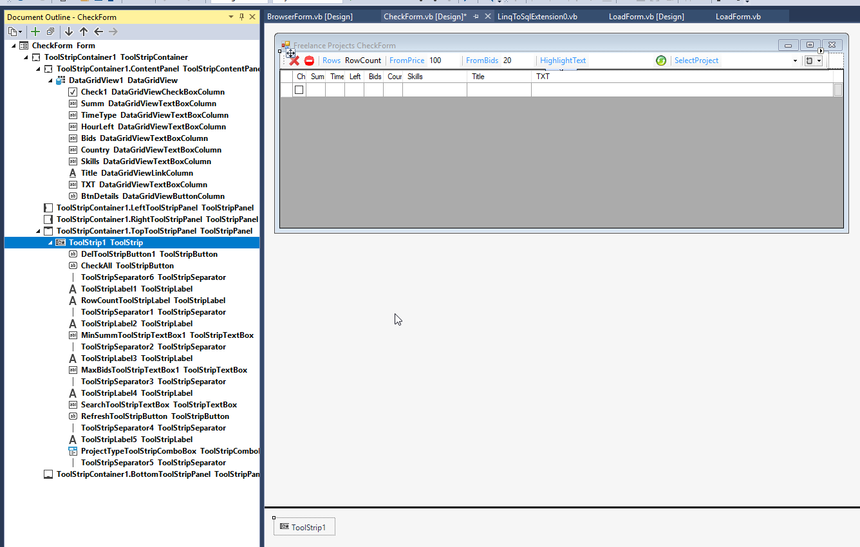Click the left arrow to outdent item

[x=98, y=32]
